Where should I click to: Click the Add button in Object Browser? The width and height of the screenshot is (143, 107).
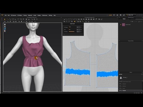point(132,22)
